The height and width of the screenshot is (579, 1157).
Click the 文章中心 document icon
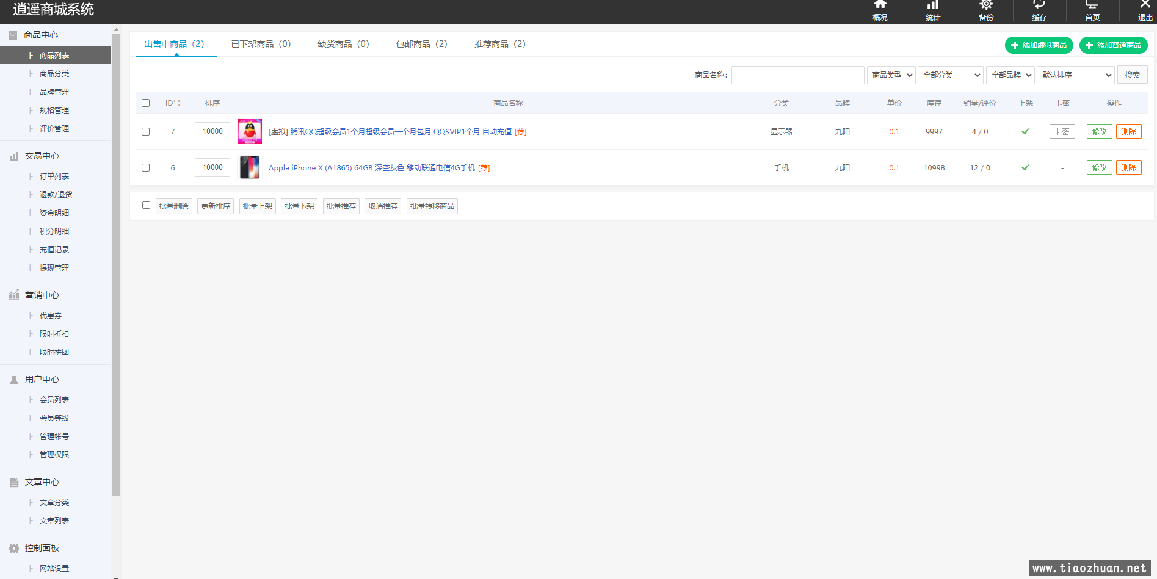click(14, 482)
